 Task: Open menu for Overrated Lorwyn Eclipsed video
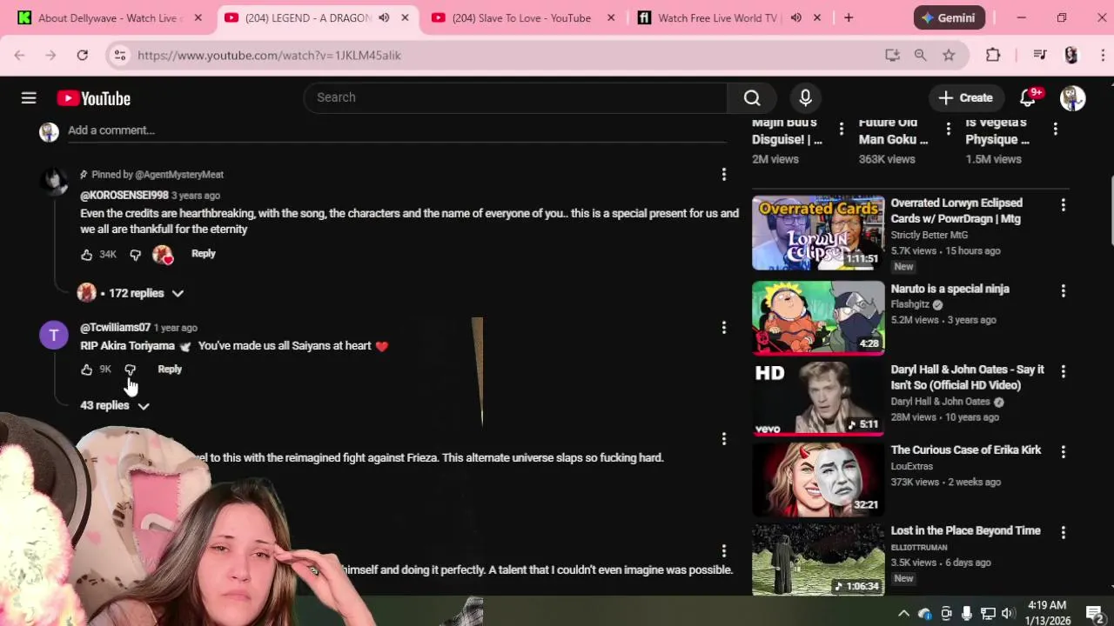point(1063,205)
